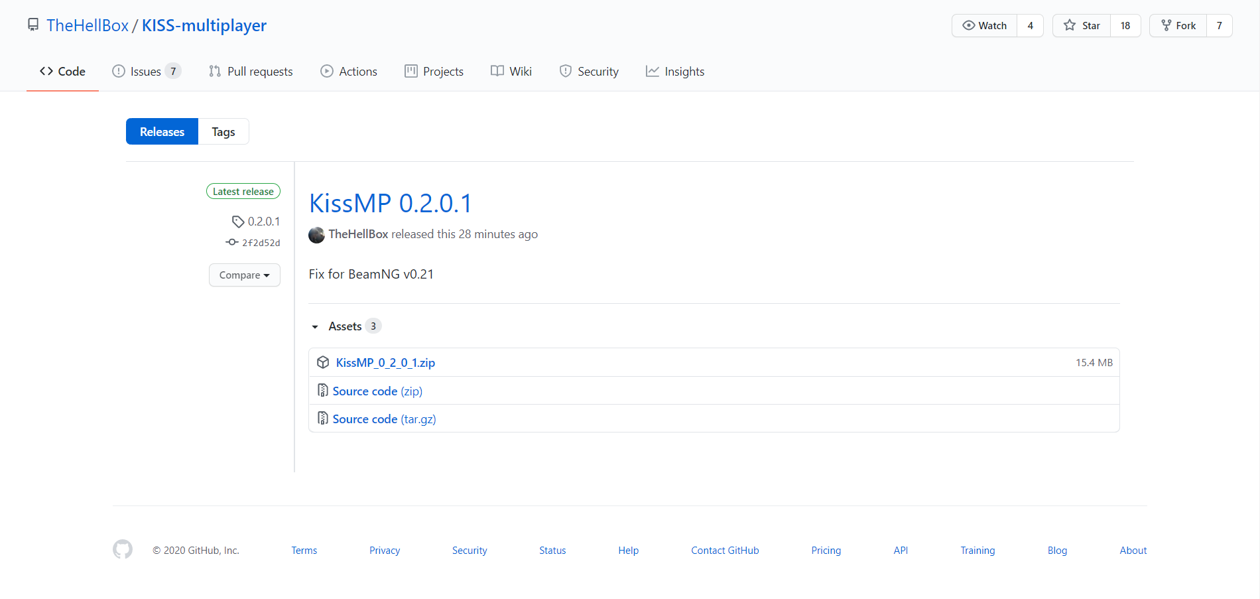Click '© 2020 GitHub, Inc.' text

196,551
